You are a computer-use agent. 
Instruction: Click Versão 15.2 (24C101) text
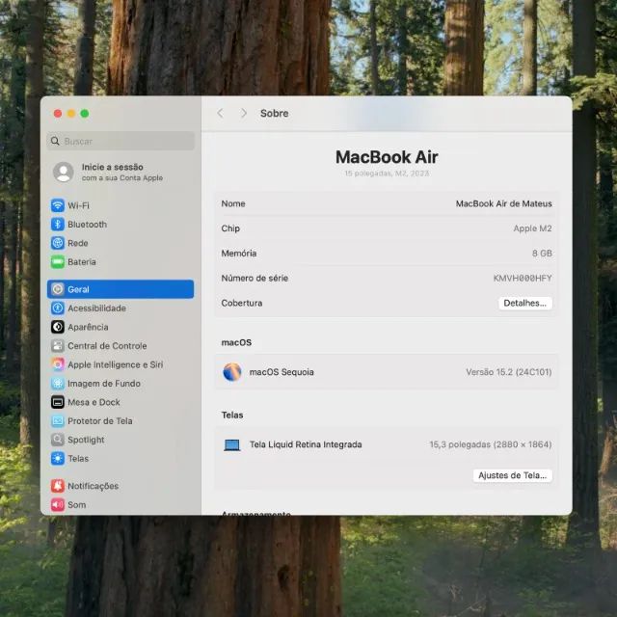click(x=509, y=372)
